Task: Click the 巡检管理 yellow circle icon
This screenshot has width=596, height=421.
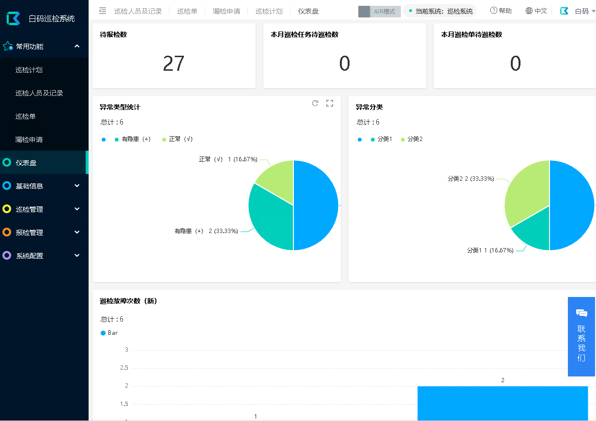Action: (7, 209)
